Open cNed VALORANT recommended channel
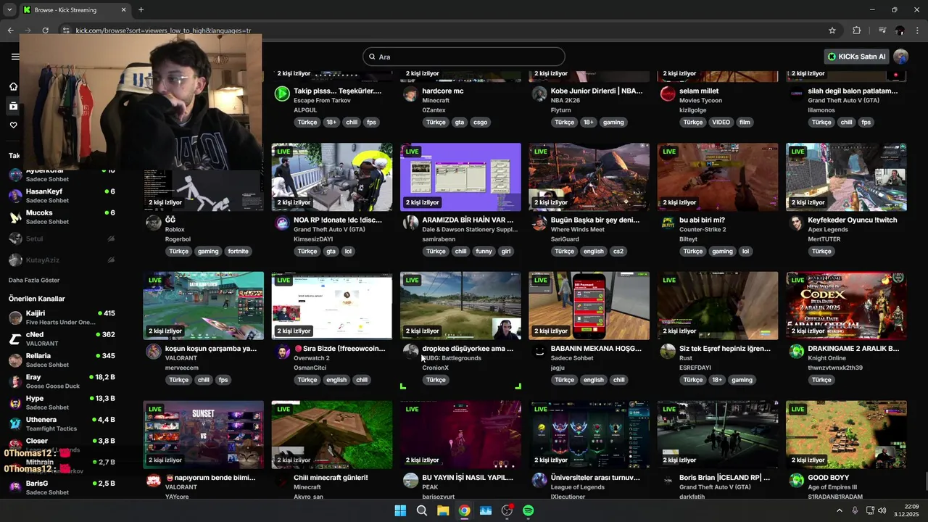The image size is (928, 522). (62, 339)
